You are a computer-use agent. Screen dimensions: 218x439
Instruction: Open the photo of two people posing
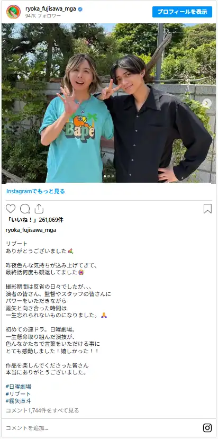point(109,103)
